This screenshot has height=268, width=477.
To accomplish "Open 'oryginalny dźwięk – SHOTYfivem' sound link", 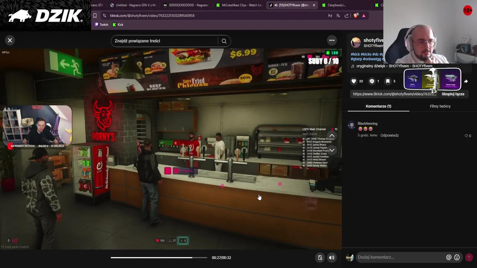I will 394,66.
